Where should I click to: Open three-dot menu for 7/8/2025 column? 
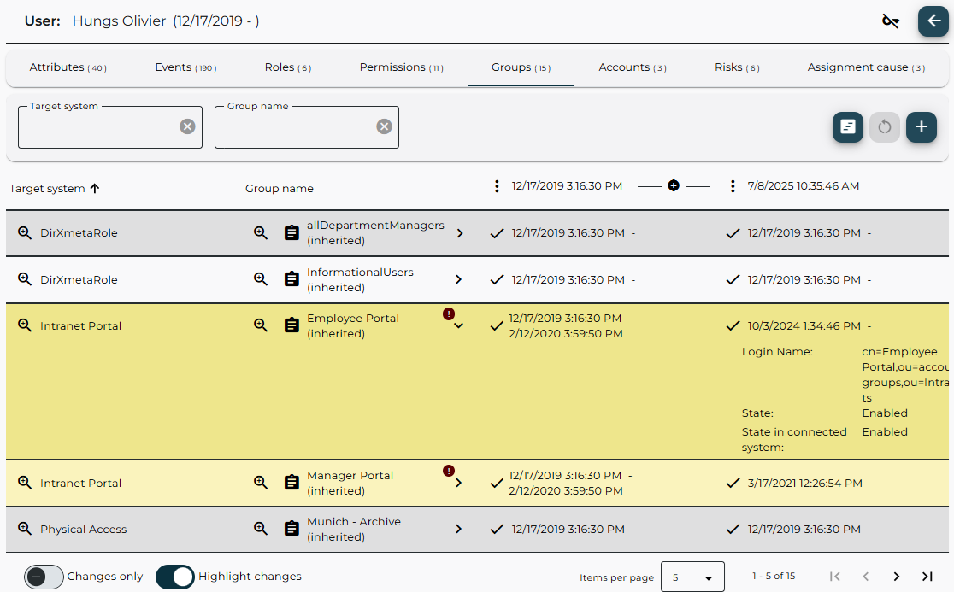coord(733,186)
